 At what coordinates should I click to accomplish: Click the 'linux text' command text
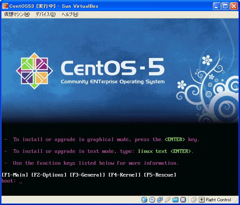[x=153, y=151]
